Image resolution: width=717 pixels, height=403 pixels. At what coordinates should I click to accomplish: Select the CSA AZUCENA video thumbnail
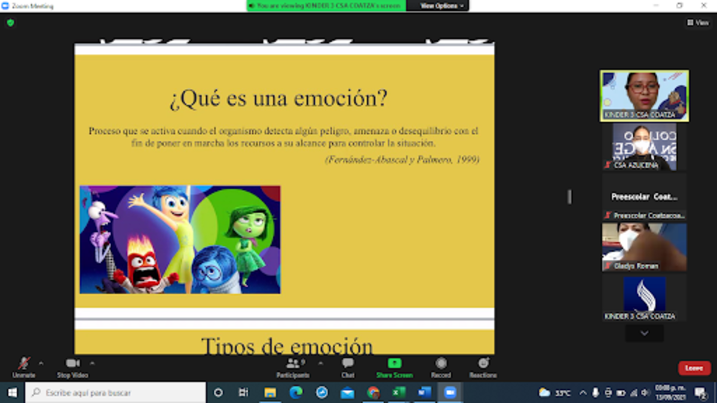[644, 146]
